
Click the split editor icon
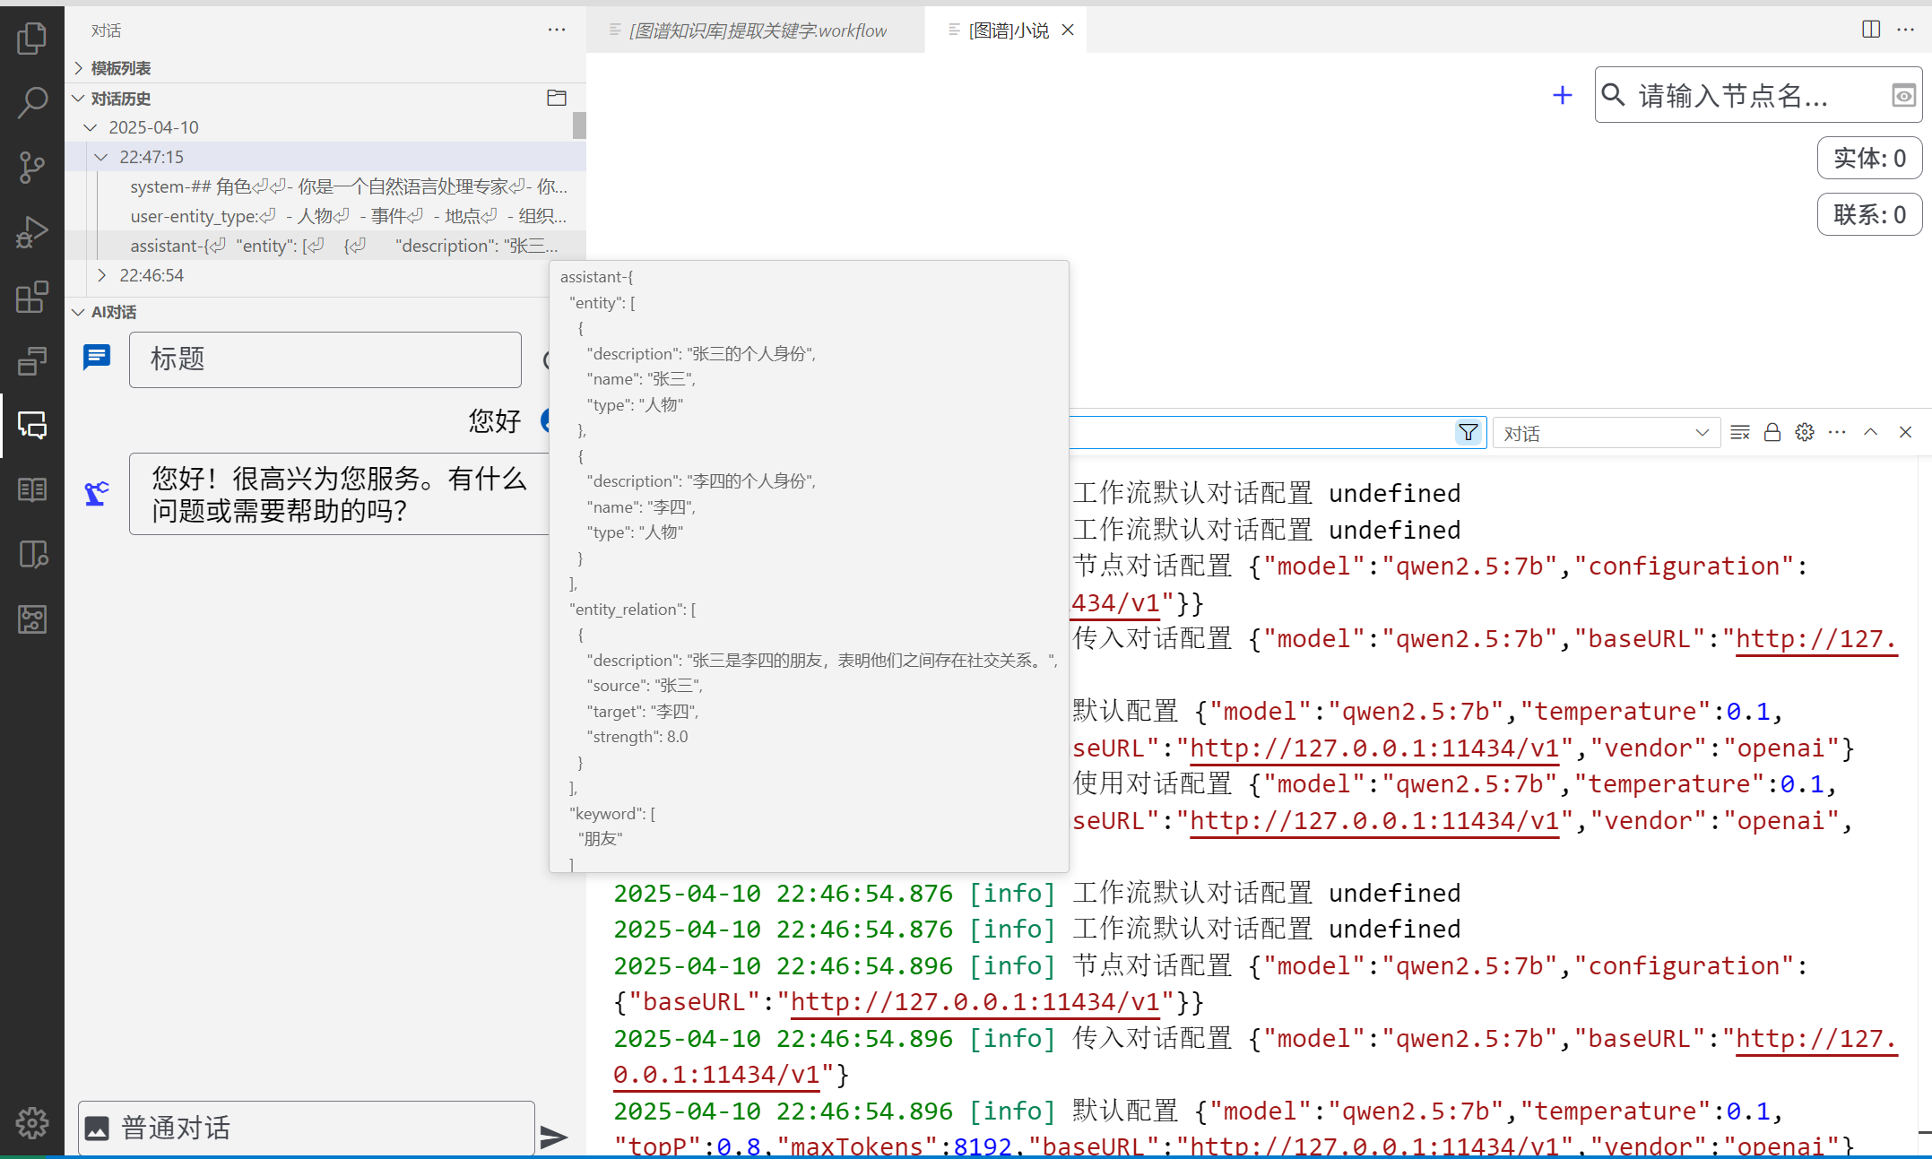pos(1871,30)
